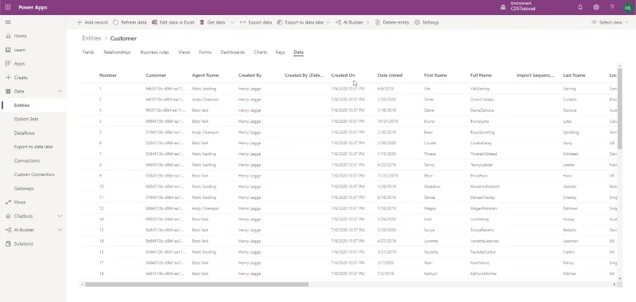Click the Zamora last name cell
The height and width of the screenshot is (302, 636).
click(x=570, y=110)
